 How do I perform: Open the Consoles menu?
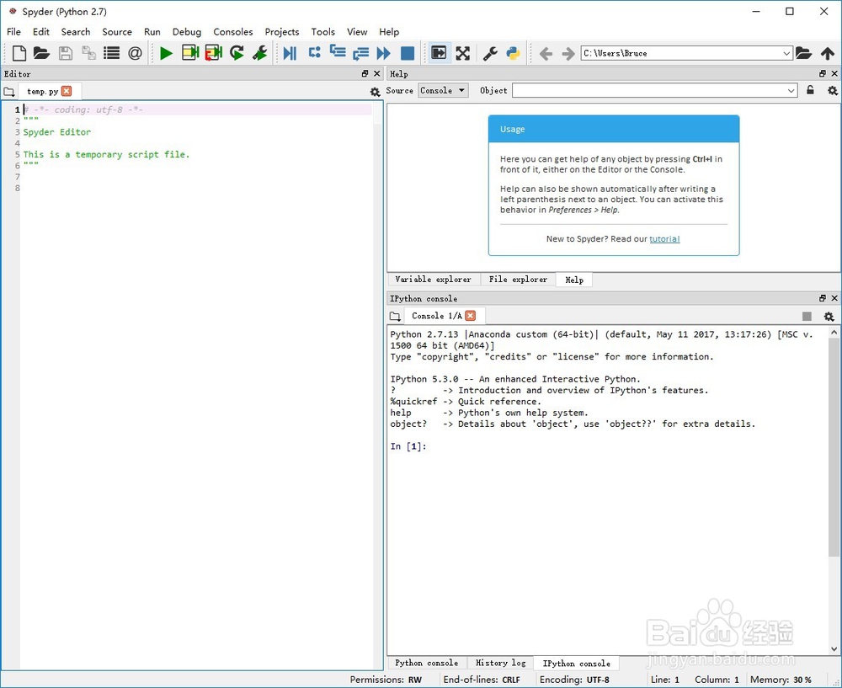coord(233,31)
